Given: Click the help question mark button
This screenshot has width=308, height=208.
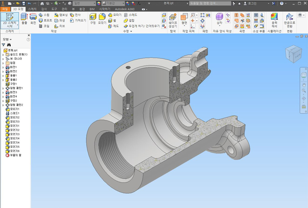Looking at the screenshot, I should click(282, 3).
